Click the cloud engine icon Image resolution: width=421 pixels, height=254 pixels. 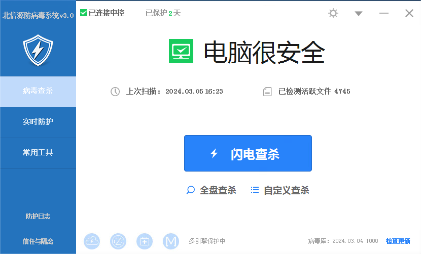click(92, 241)
